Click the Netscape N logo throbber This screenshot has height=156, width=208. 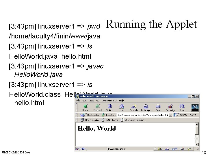point(195,107)
